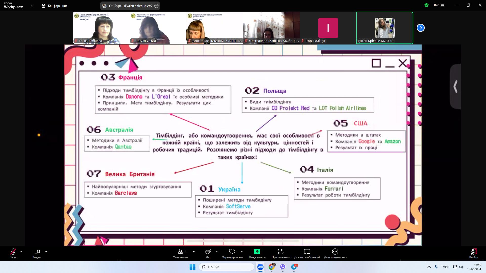Click the 04 Італія heading
The image size is (486, 273).
click(316, 169)
